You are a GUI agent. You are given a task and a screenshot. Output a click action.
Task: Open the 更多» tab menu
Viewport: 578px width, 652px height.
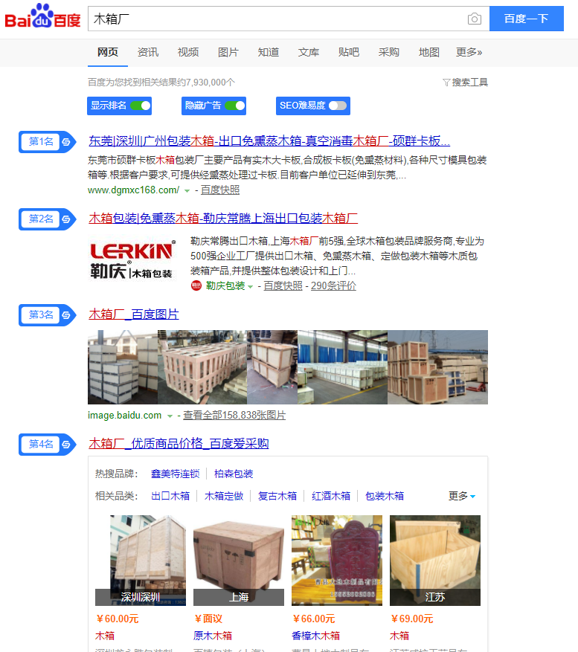pos(469,52)
